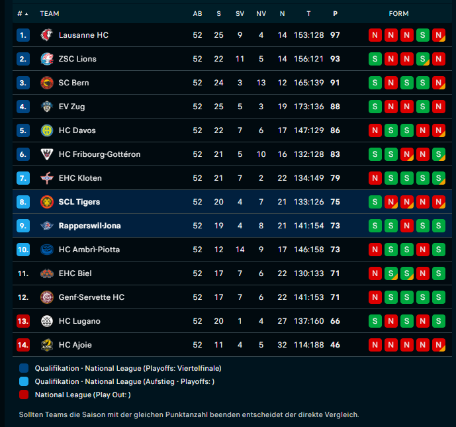
Task: Click the HC Davos logo icon
Action: [x=46, y=130]
